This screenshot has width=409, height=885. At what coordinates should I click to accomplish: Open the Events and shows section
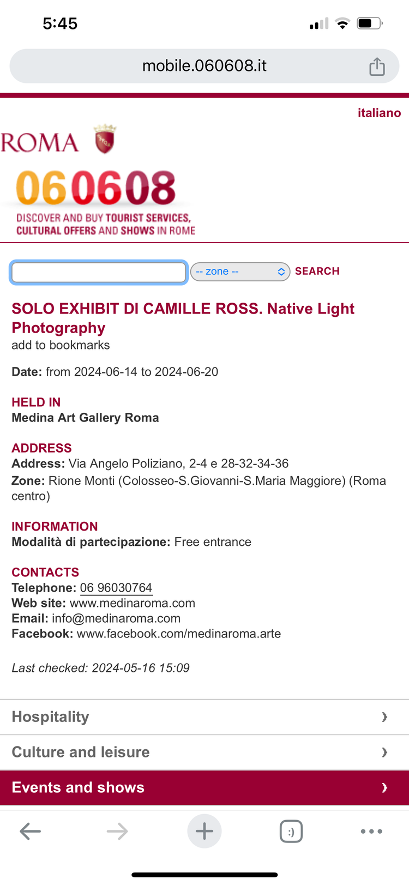point(204,787)
